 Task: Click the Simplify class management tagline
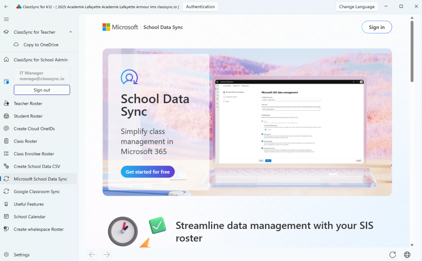147,141
